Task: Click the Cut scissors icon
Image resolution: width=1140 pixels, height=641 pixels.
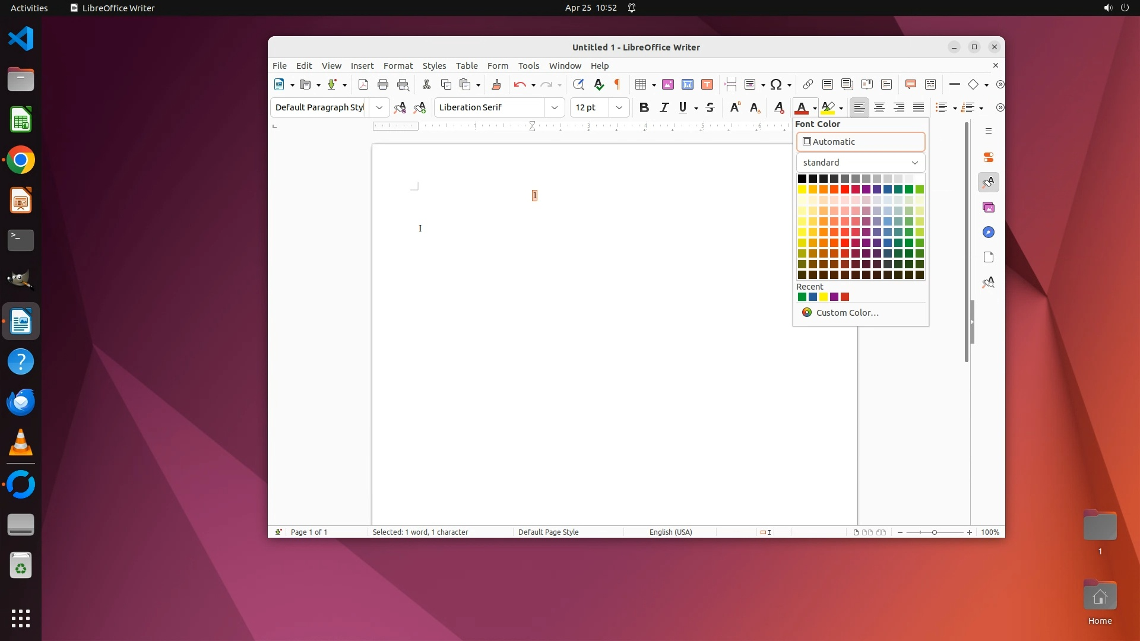Action: [426, 84]
